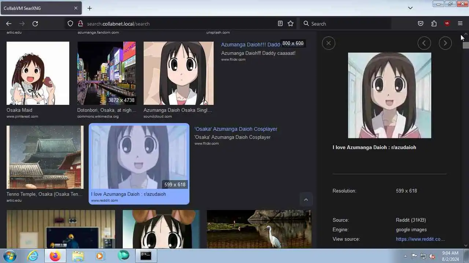Open 'Osaka' Azumanga Daioh Cosplayer title link
Viewport: 469px width, 263px height.
(236, 129)
